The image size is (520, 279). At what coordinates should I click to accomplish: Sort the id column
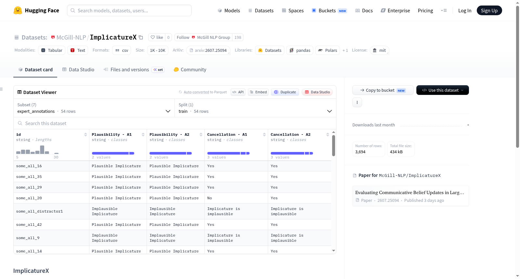tap(85, 134)
